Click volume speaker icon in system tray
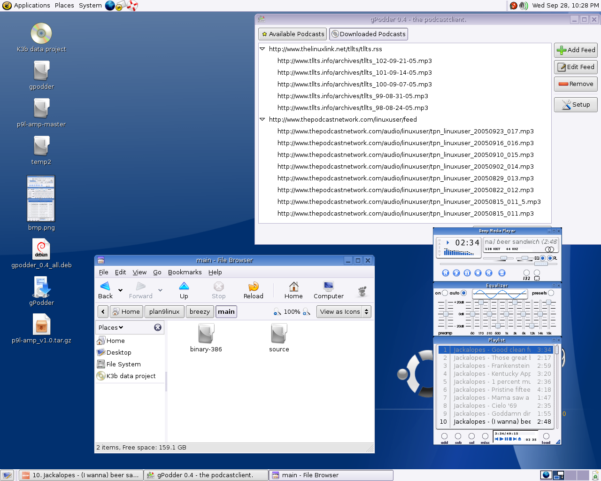The height and width of the screenshot is (481, 601). click(x=524, y=6)
